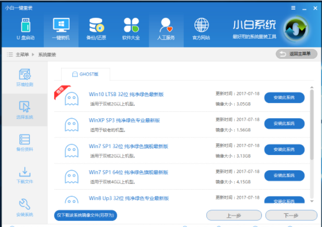The height and width of the screenshot is (227, 322).
Task: Open the title bar hamburger menu
Action: (293, 8)
